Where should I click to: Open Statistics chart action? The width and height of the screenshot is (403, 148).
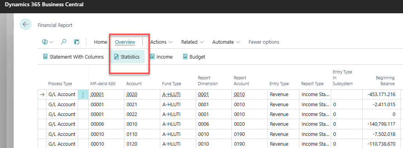click(127, 57)
